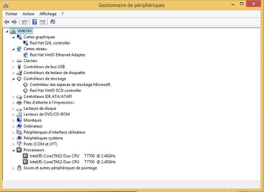Select Périphériques d'interface utilisateur label

(x=54, y=132)
